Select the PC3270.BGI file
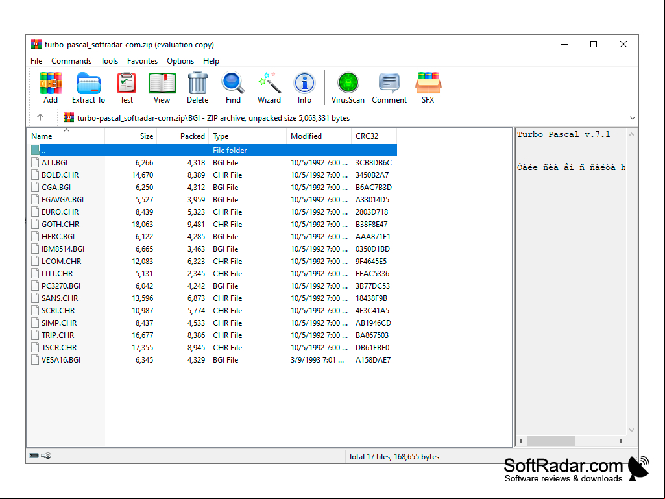The image size is (665, 499). tap(213, 286)
